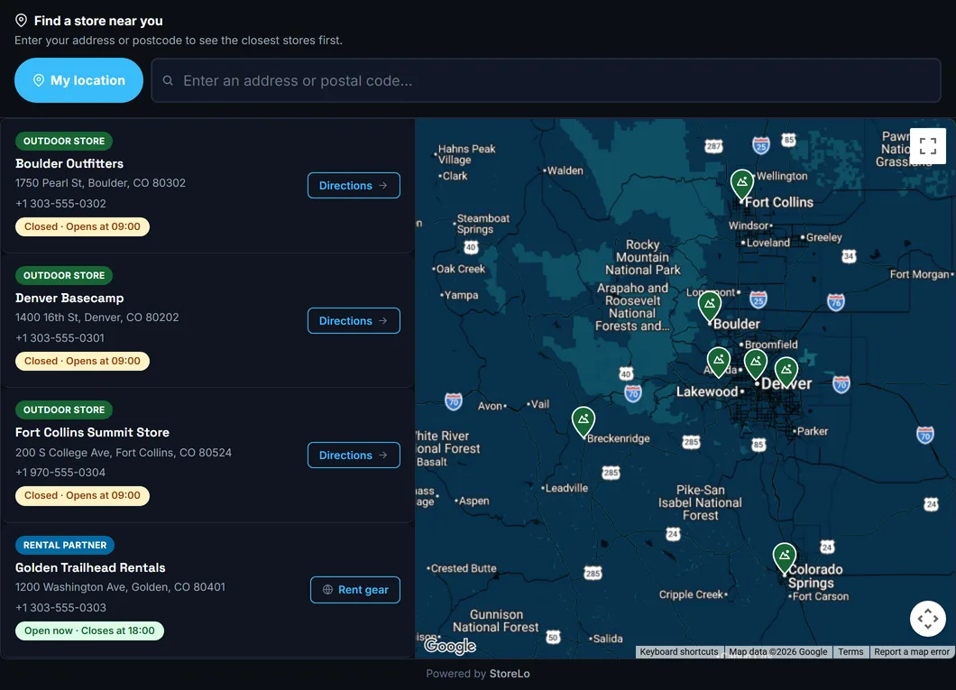Open the map Terms link
956x690 pixels.
point(850,651)
